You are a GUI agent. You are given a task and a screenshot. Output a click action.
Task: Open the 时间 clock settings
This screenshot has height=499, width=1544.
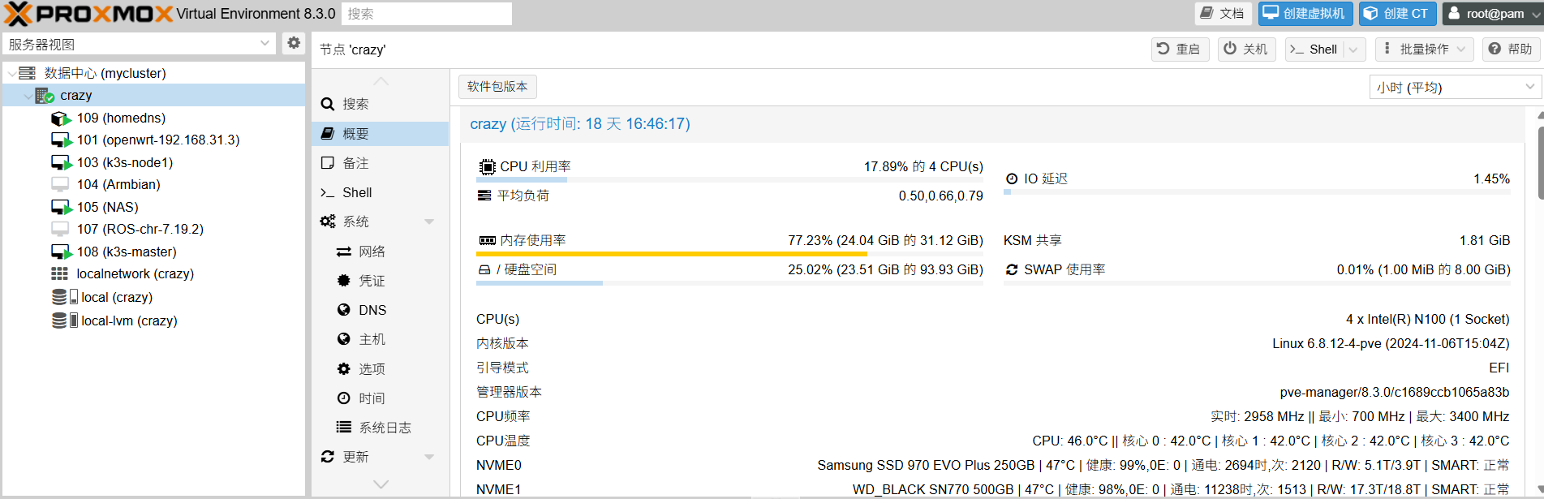click(344, 398)
